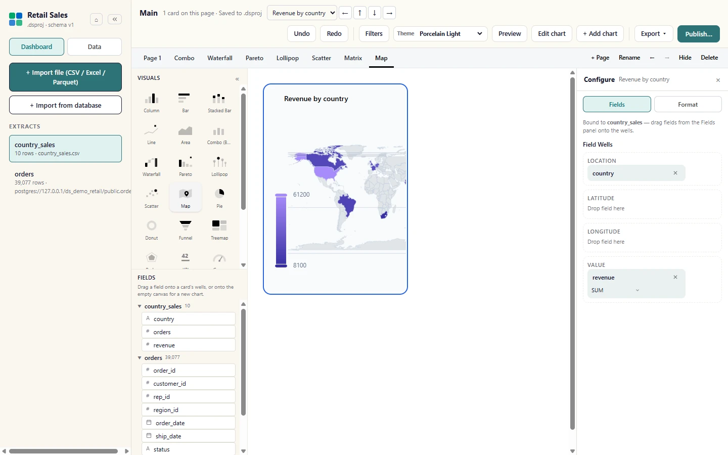Select the Pie chart visual

pos(219,198)
